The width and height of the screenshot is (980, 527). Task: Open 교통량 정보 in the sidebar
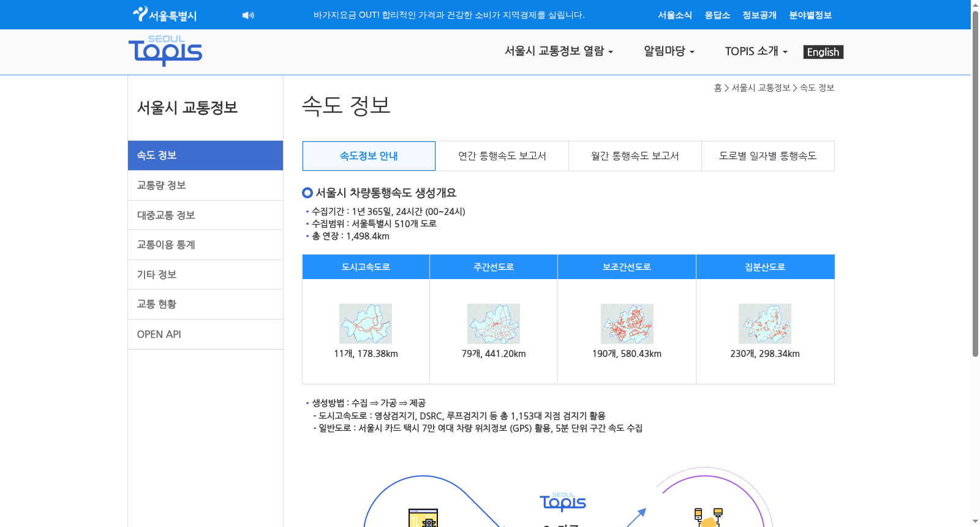(x=205, y=185)
